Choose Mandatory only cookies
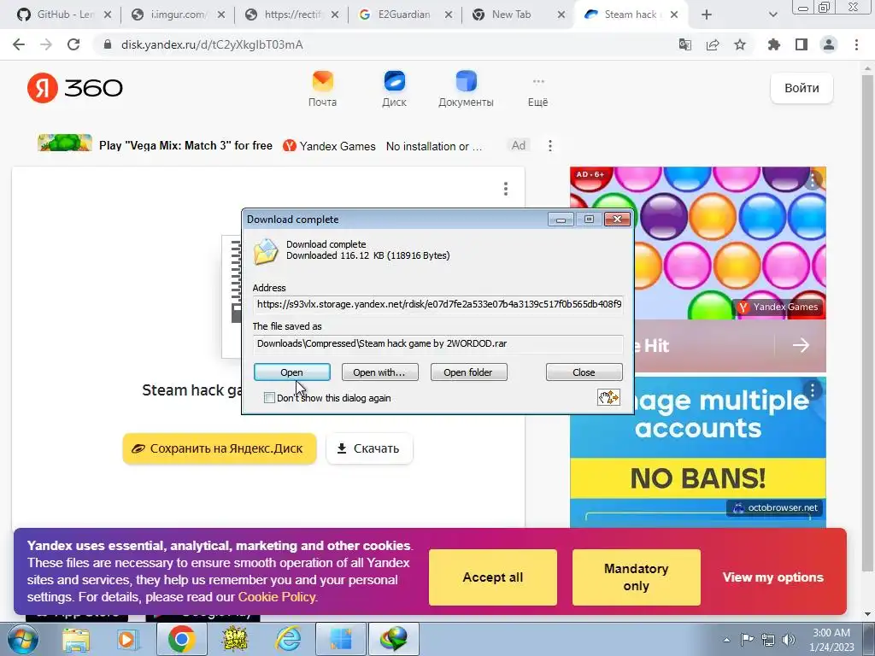875x656 pixels. tap(636, 577)
